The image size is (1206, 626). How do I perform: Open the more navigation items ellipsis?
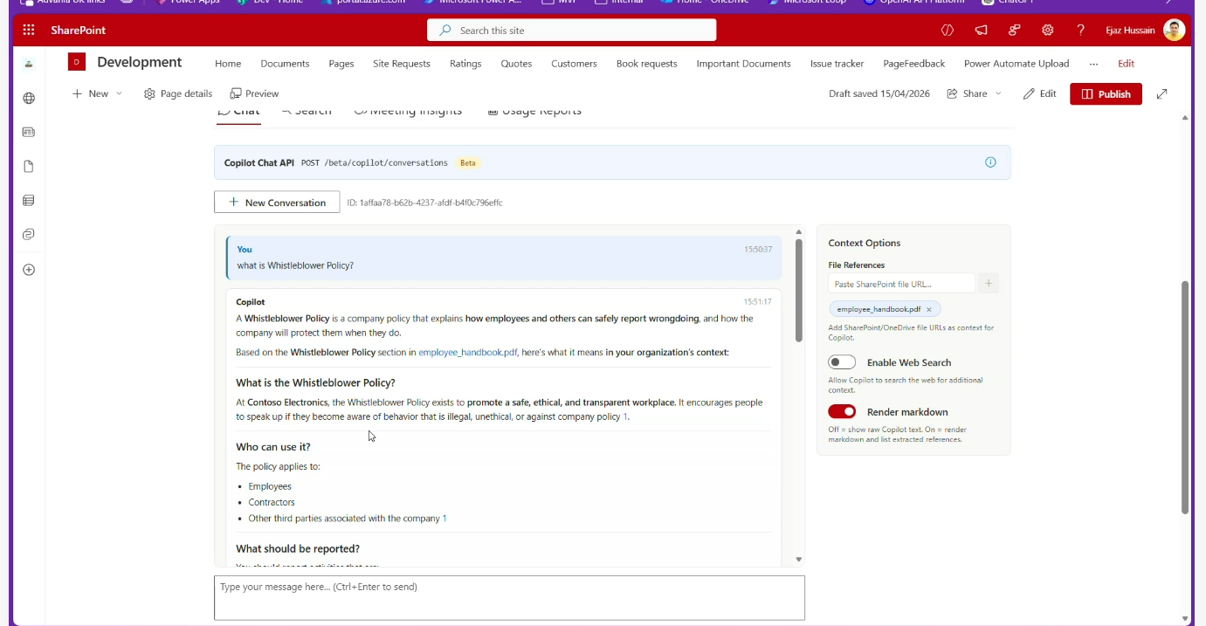click(1093, 64)
